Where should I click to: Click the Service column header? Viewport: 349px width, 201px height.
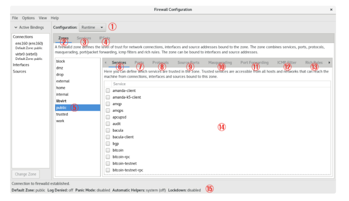[x=119, y=84]
